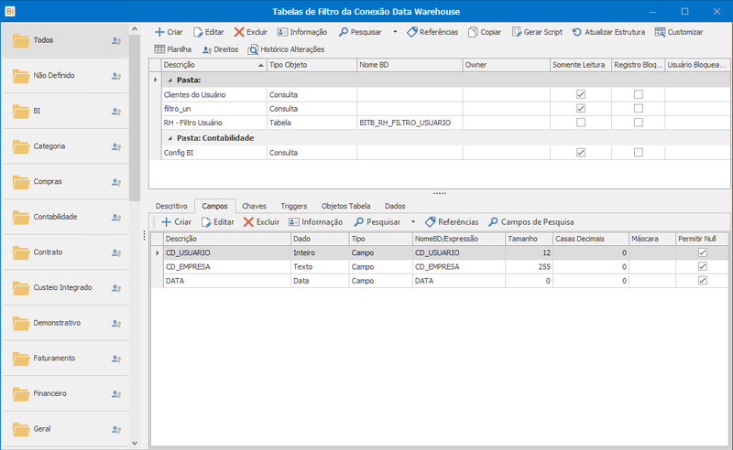Toggle Permitir Null for CD_EMPRESA field
Screen dimensions: 733x450
pos(702,266)
